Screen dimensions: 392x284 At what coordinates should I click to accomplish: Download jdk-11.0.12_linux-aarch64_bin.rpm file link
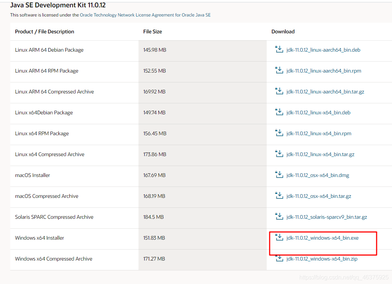pos(323,71)
